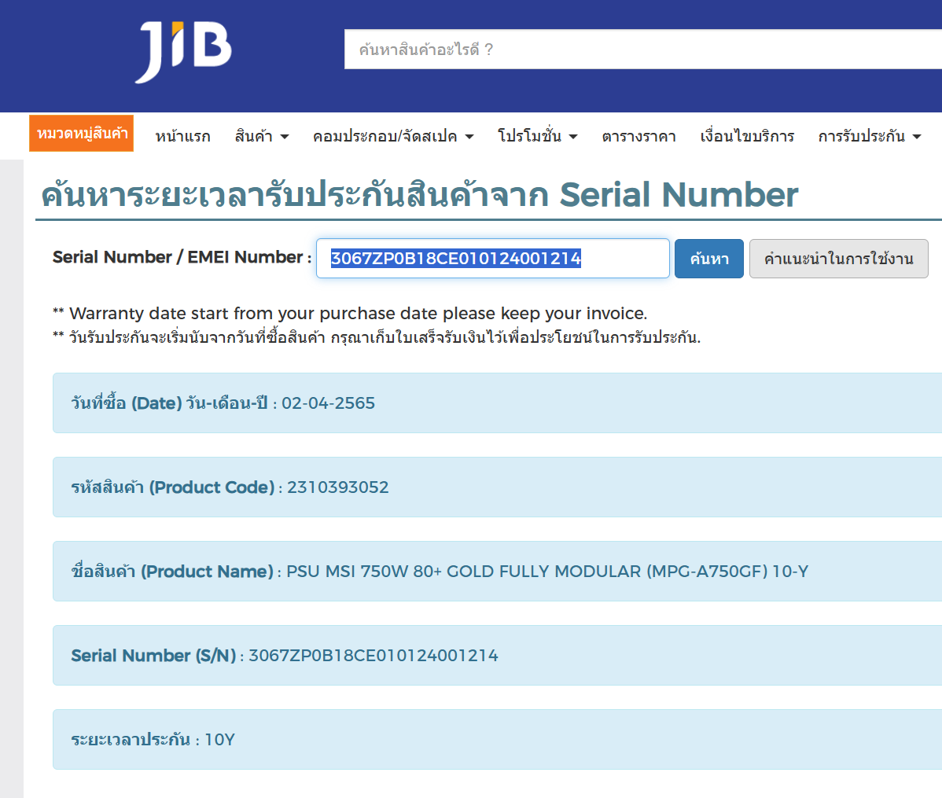The image size is (942, 798).
Task: Go to หน้าแรก home page
Action: tap(182, 137)
